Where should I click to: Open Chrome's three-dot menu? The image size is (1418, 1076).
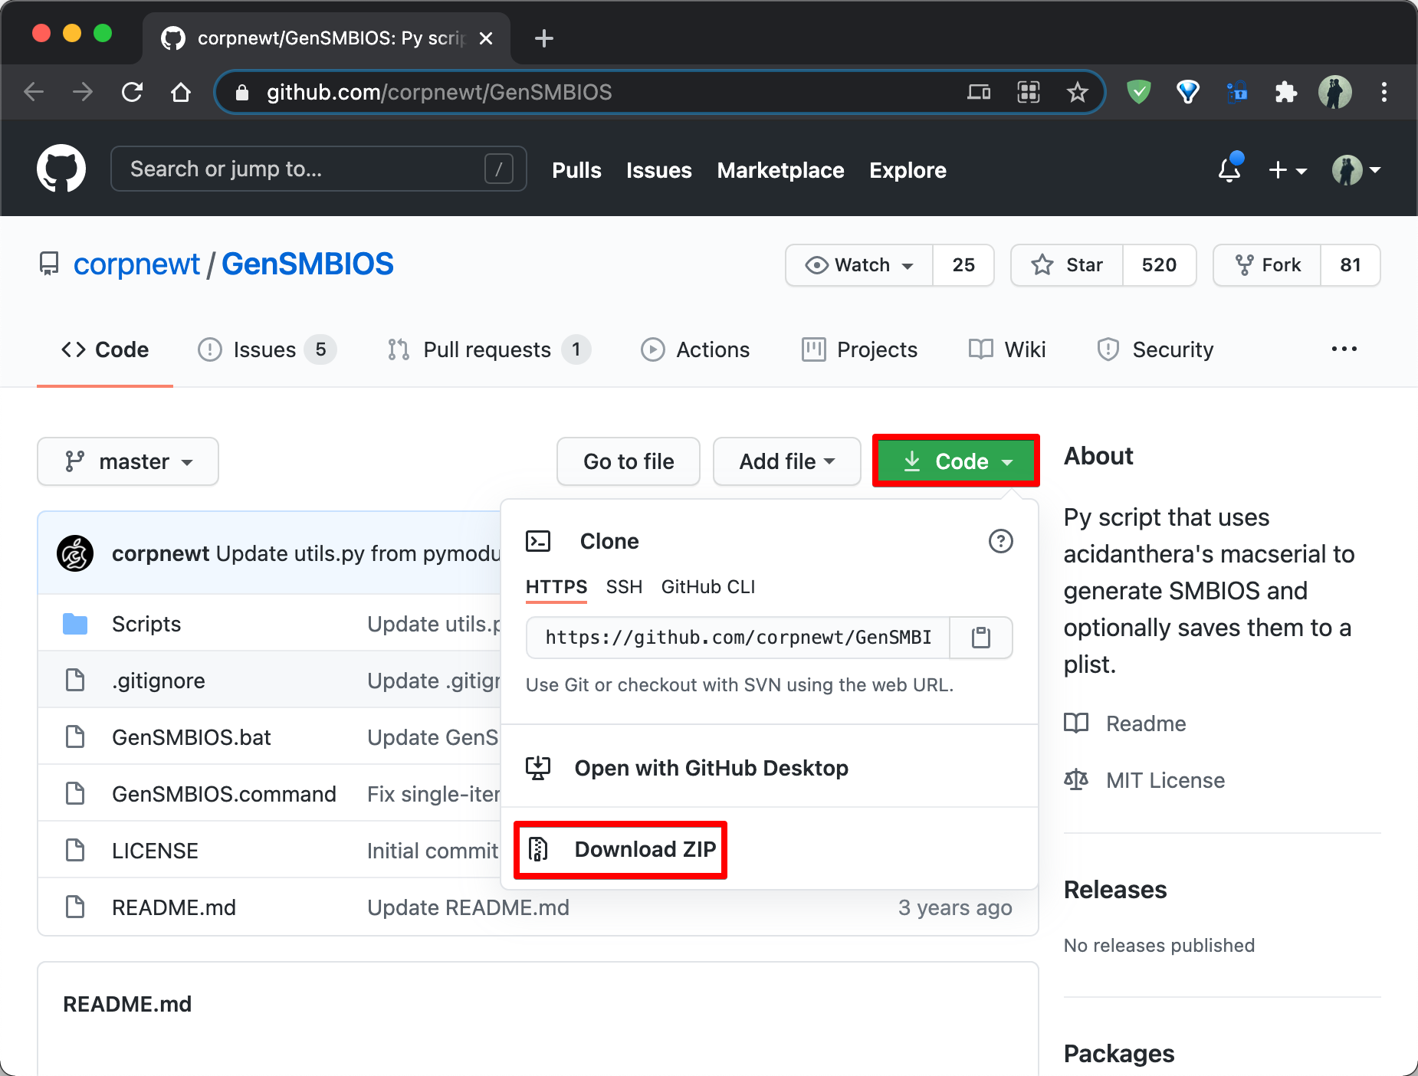(1384, 93)
